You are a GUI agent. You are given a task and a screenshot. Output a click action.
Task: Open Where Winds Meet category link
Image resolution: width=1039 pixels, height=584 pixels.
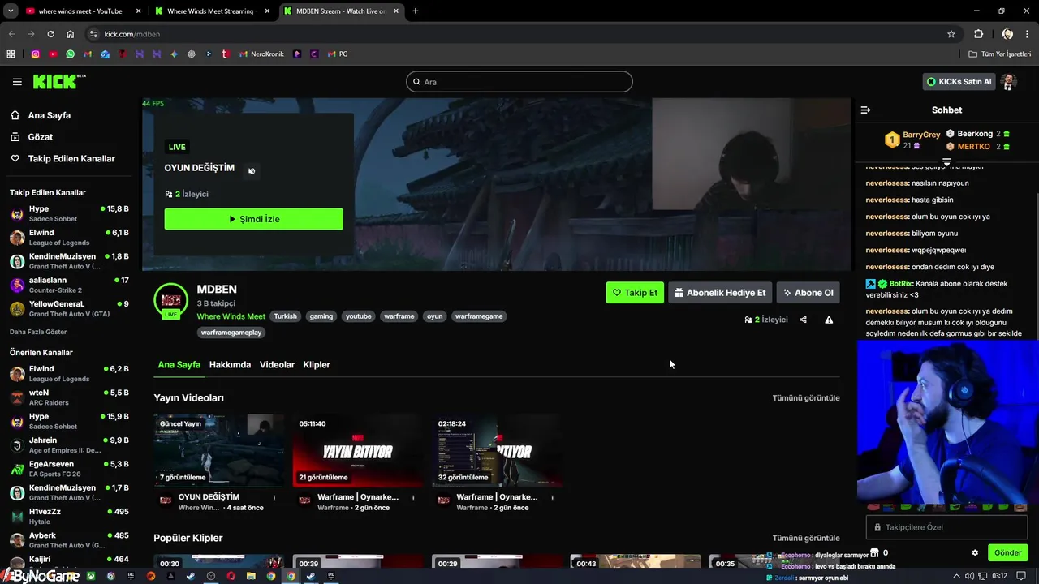[x=231, y=316]
